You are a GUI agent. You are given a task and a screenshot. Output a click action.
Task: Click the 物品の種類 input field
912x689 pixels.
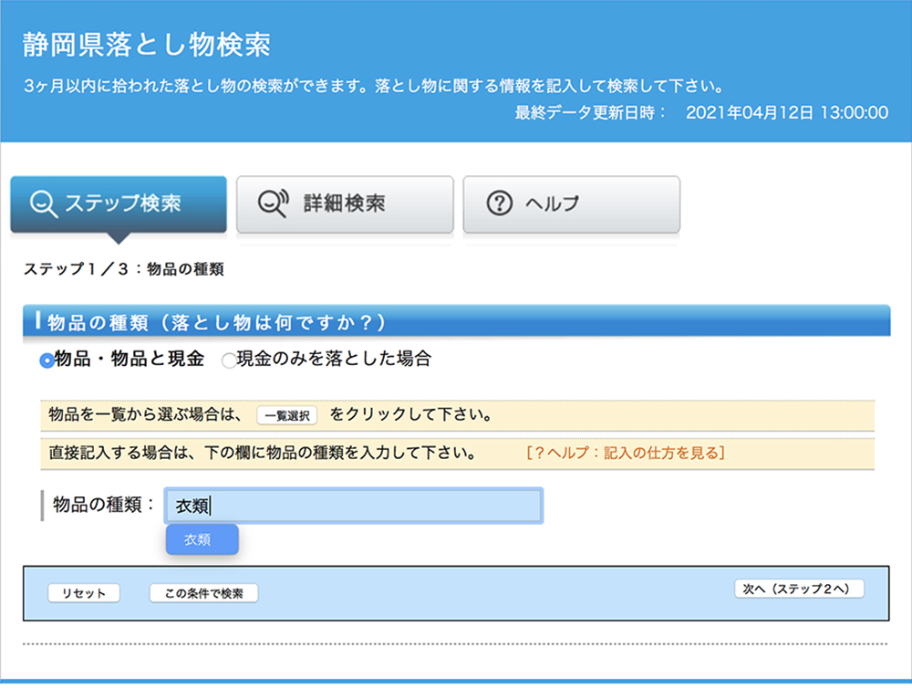coord(354,506)
